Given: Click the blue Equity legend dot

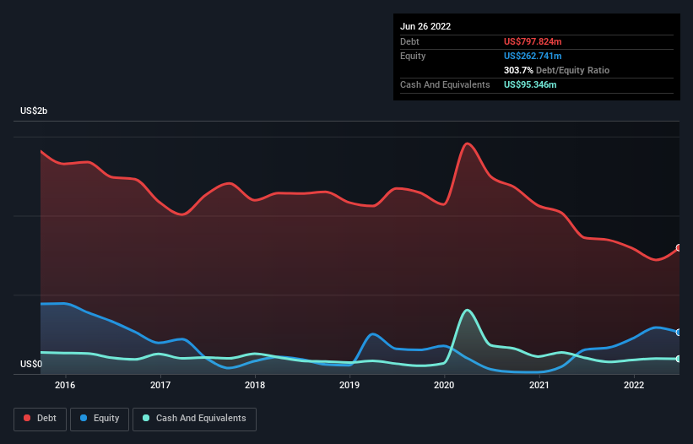Looking at the screenshot, I should tap(84, 418).
